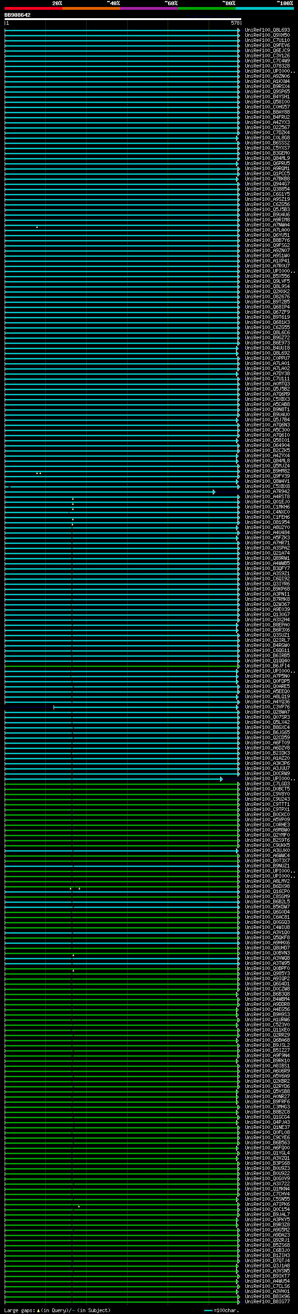
Task: Click hit label UniRef100_B4FRU2
Action: tap(267, 117)
